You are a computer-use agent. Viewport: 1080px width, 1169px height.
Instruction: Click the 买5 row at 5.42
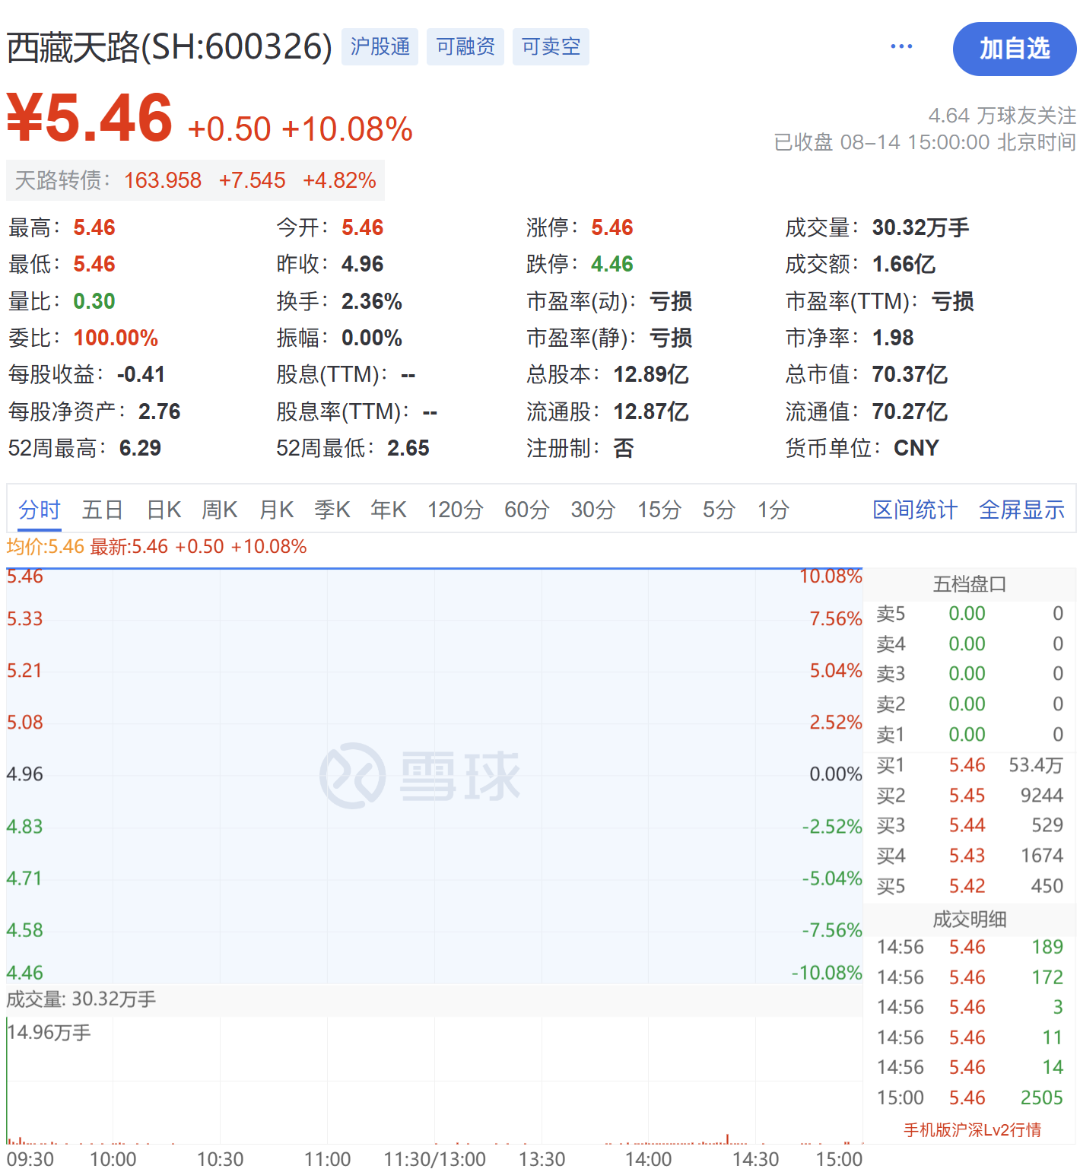coord(970,886)
